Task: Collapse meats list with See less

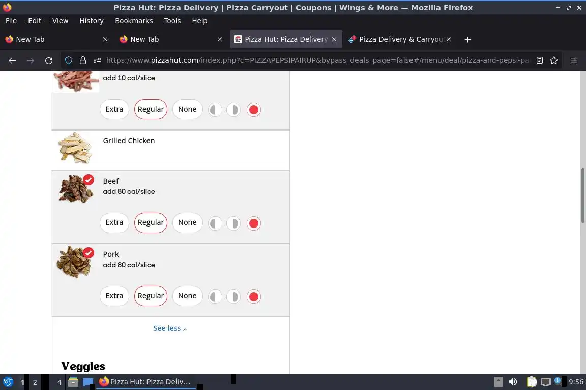Action: tap(170, 328)
